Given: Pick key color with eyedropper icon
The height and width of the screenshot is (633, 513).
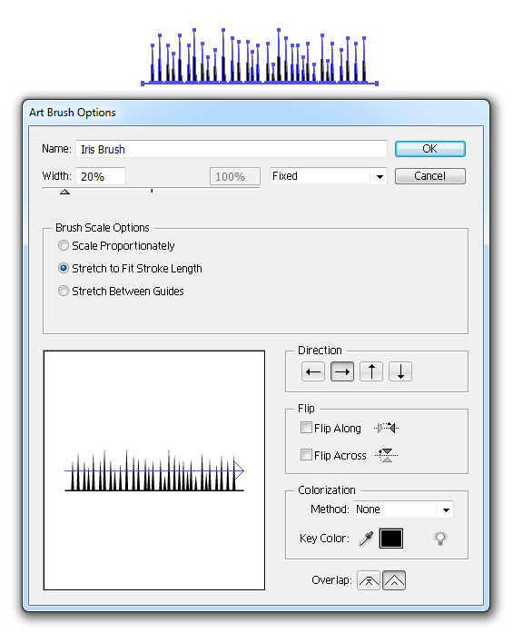Looking at the screenshot, I should click(366, 539).
